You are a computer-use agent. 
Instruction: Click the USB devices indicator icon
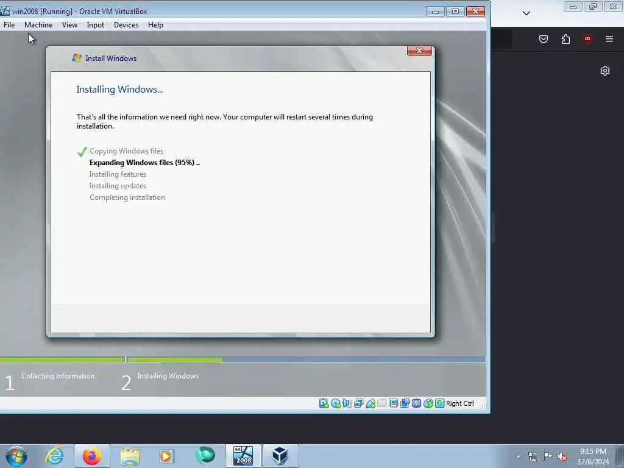tap(370, 403)
